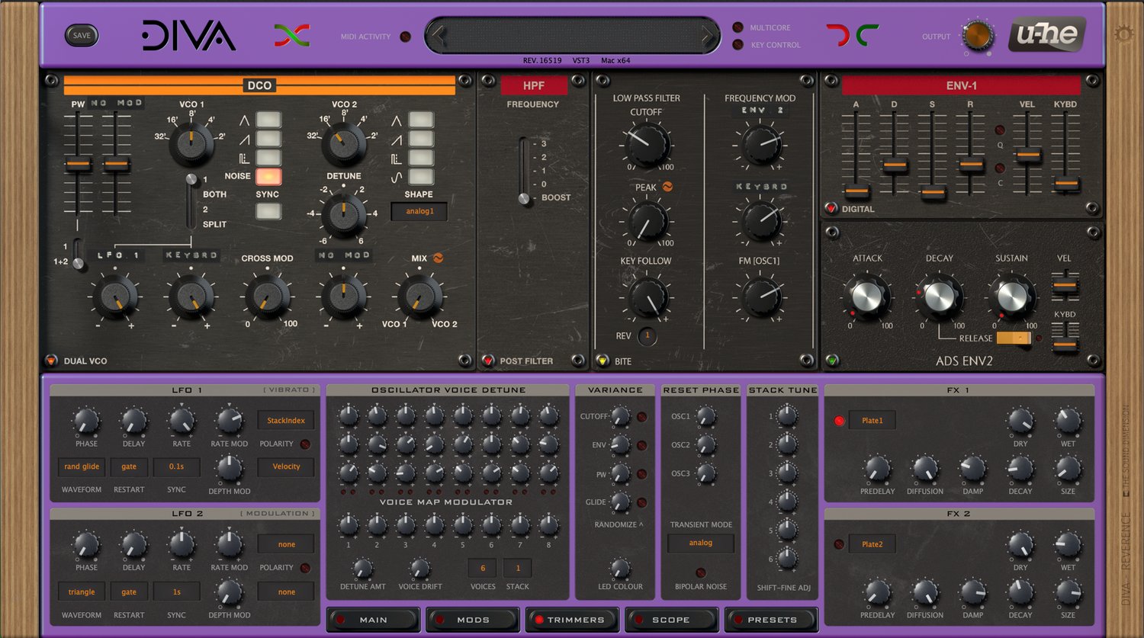Turn off the VCO 1 Noise button
This screenshot has height=638, width=1144.
(x=268, y=177)
